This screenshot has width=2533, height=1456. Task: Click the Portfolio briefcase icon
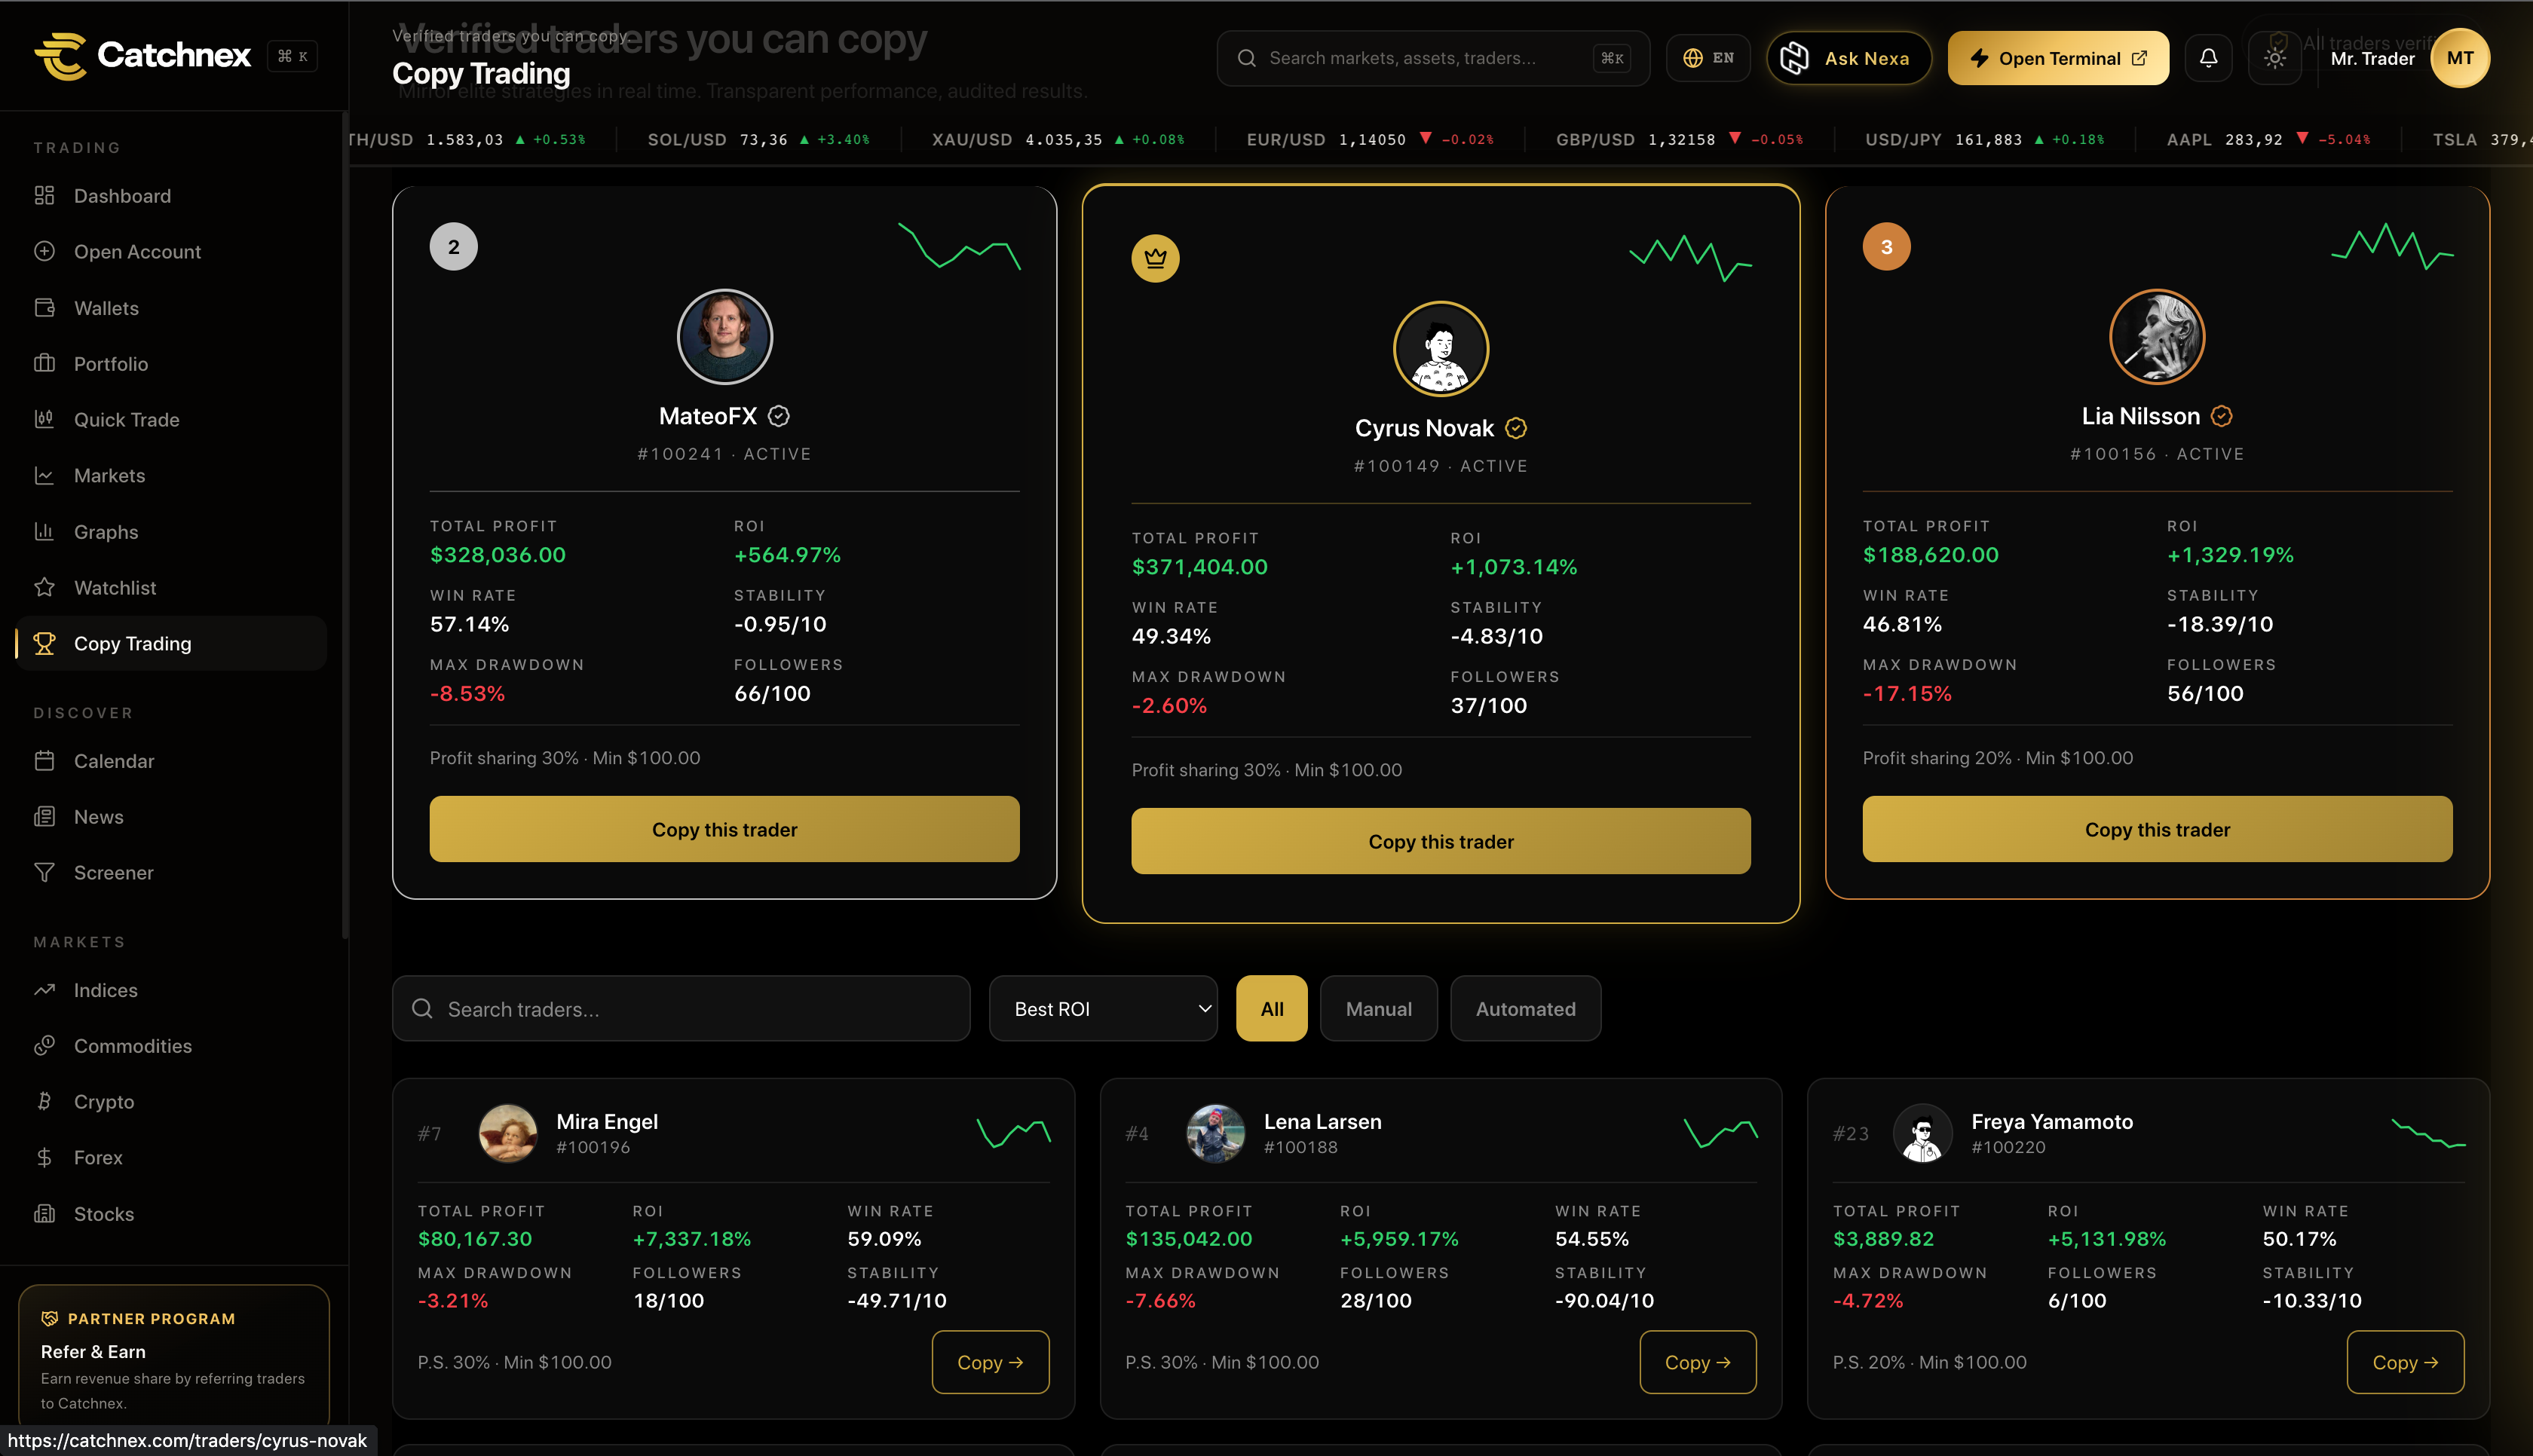[44, 363]
